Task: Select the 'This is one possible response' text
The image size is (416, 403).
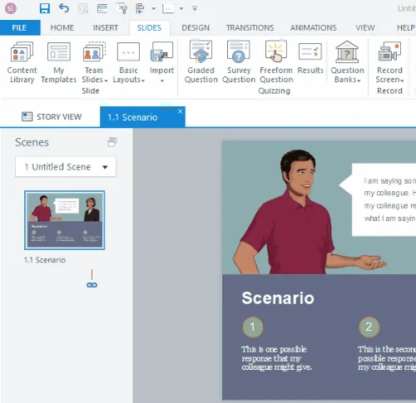Action: [x=276, y=358]
